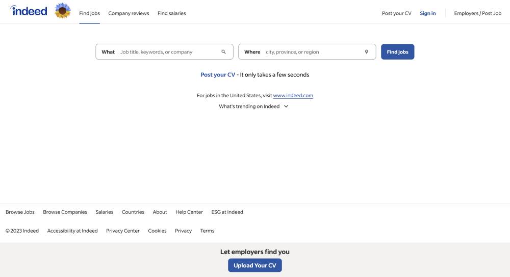Open Browse Jobs footer link
Viewport: 510px width, 277px height.
20,212
